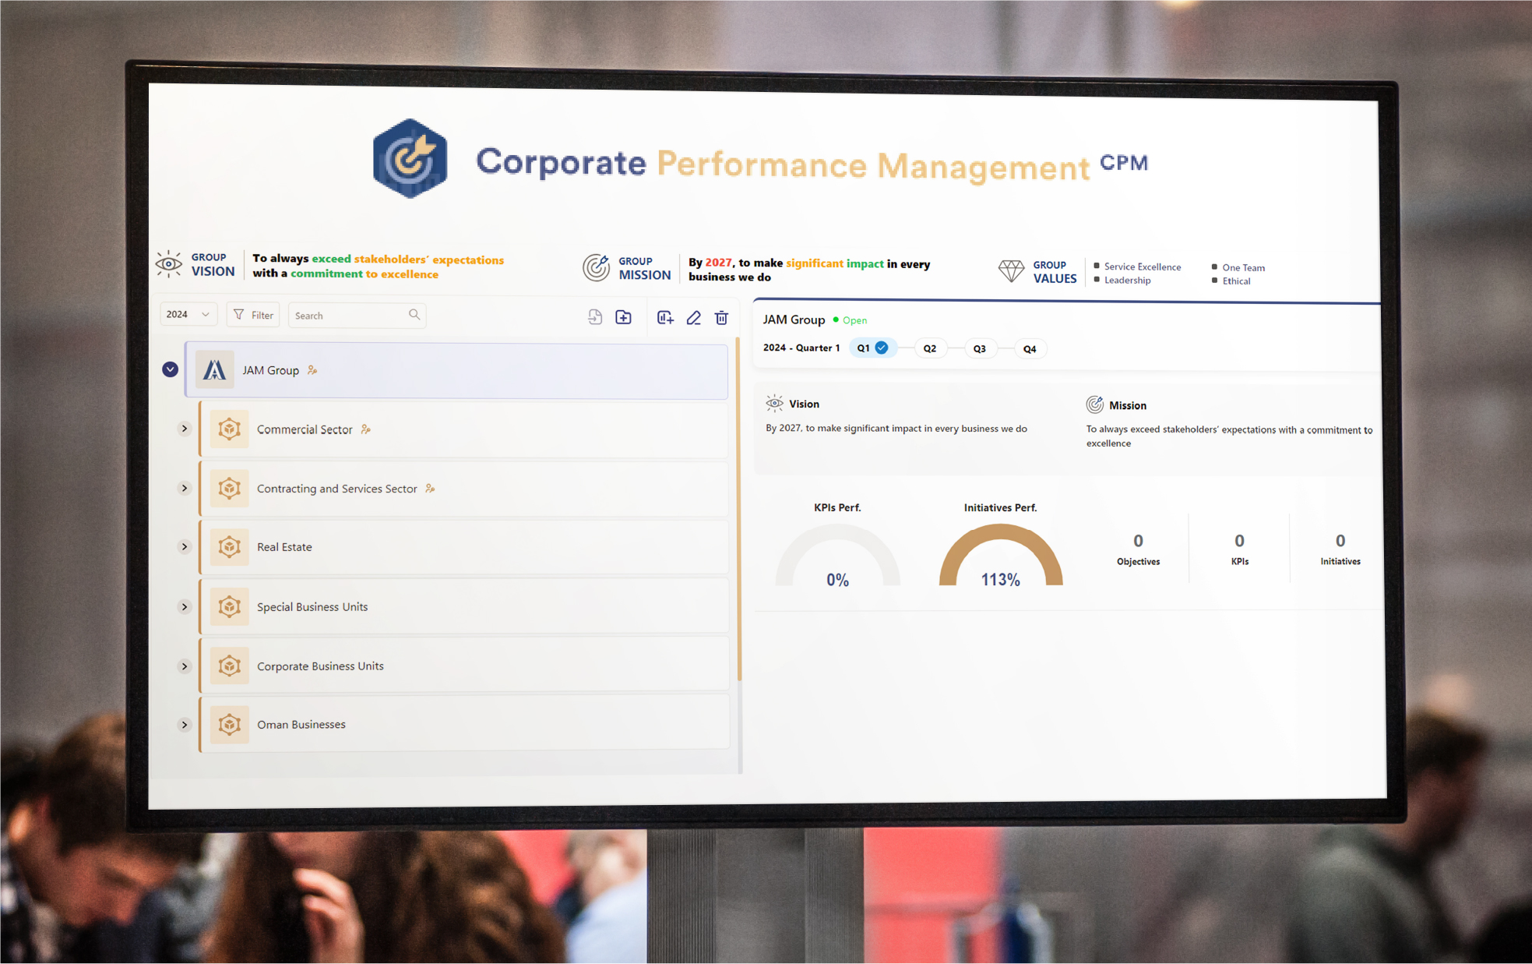
Task: Click the tree list vertical scrollbar
Action: (x=738, y=510)
